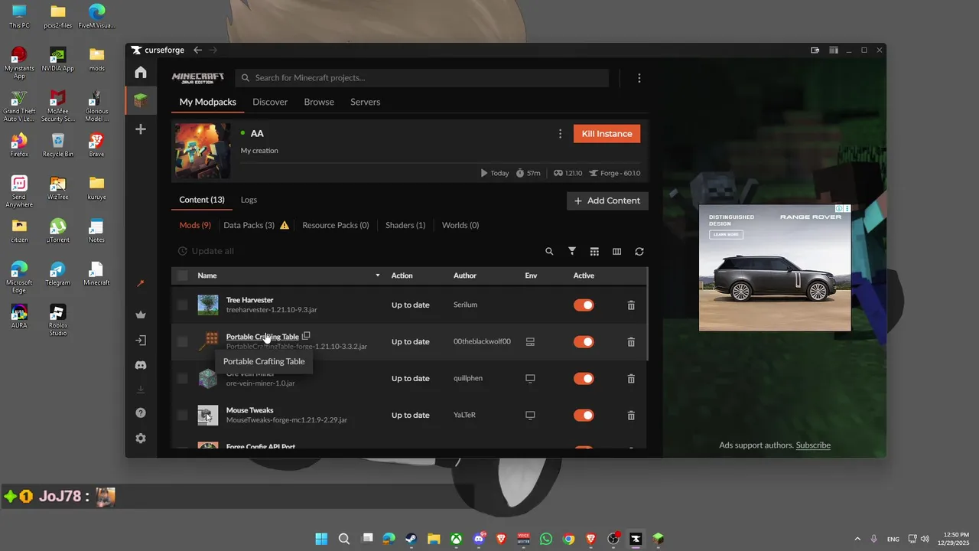The height and width of the screenshot is (551, 979).
Task: Open WhatsApp from taskbar
Action: click(x=545, y=539)
